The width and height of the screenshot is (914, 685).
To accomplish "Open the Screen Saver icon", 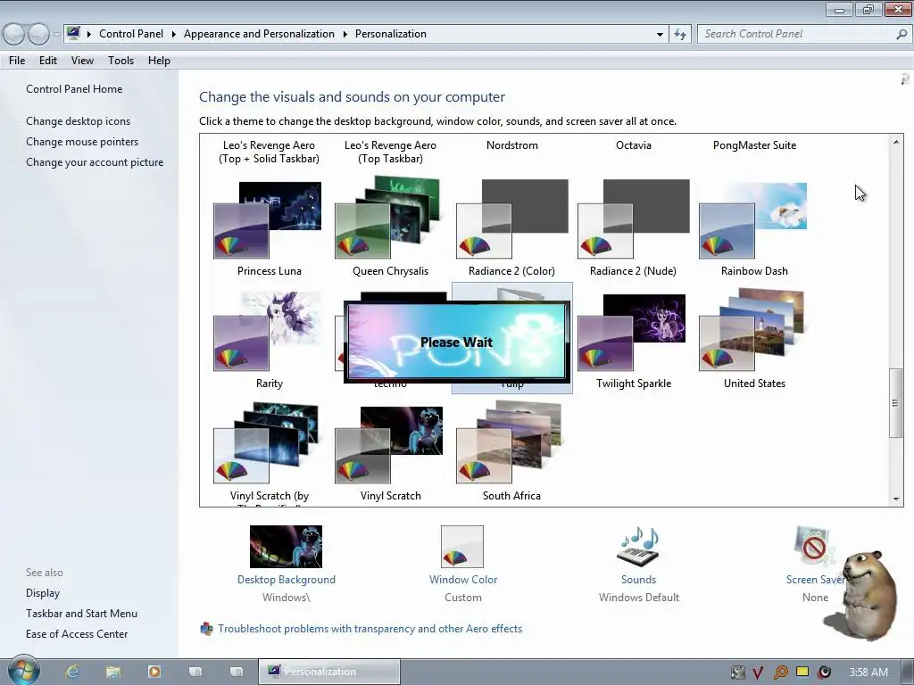I will [814, 547].
